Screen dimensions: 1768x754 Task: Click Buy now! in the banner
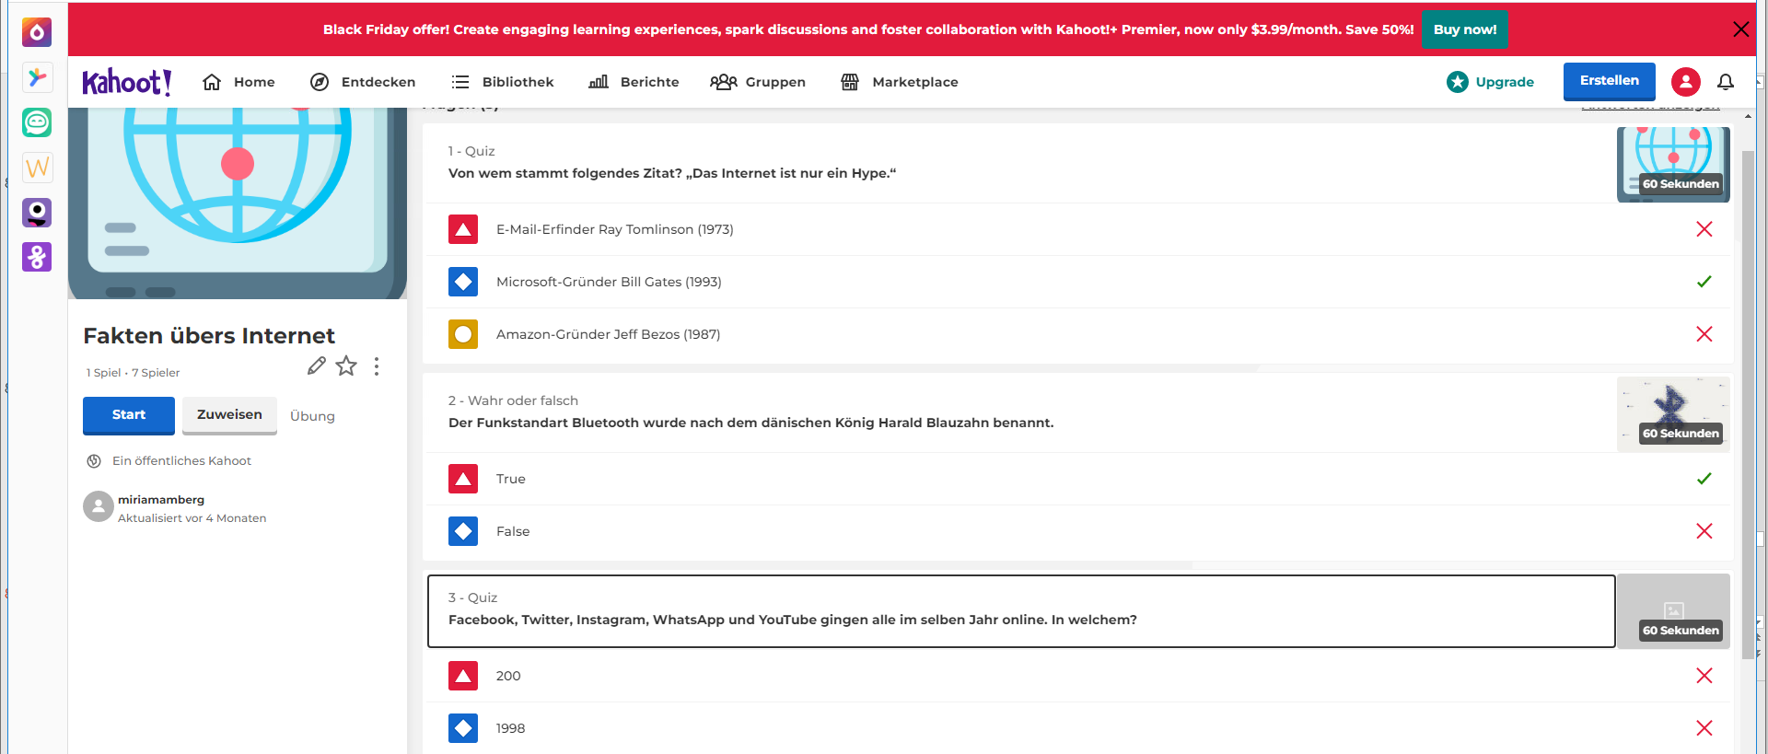click(x=1464, y=29)
